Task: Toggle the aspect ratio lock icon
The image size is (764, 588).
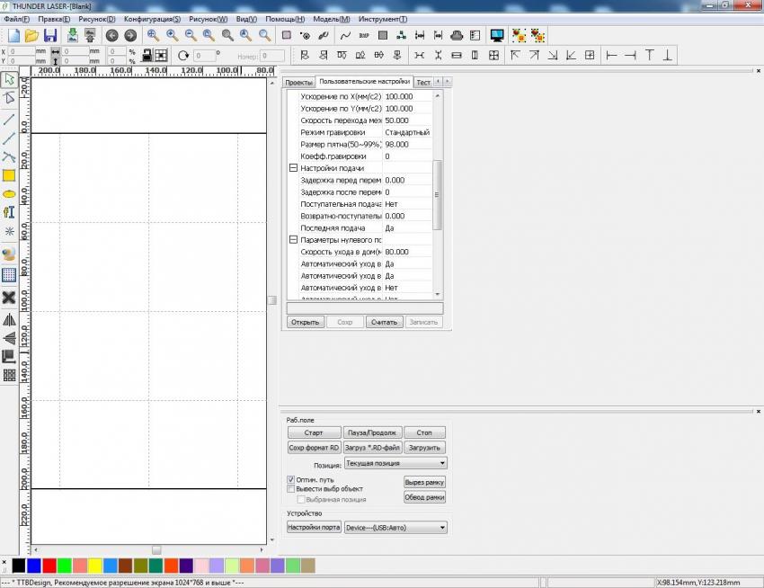Action: [56, 56]
